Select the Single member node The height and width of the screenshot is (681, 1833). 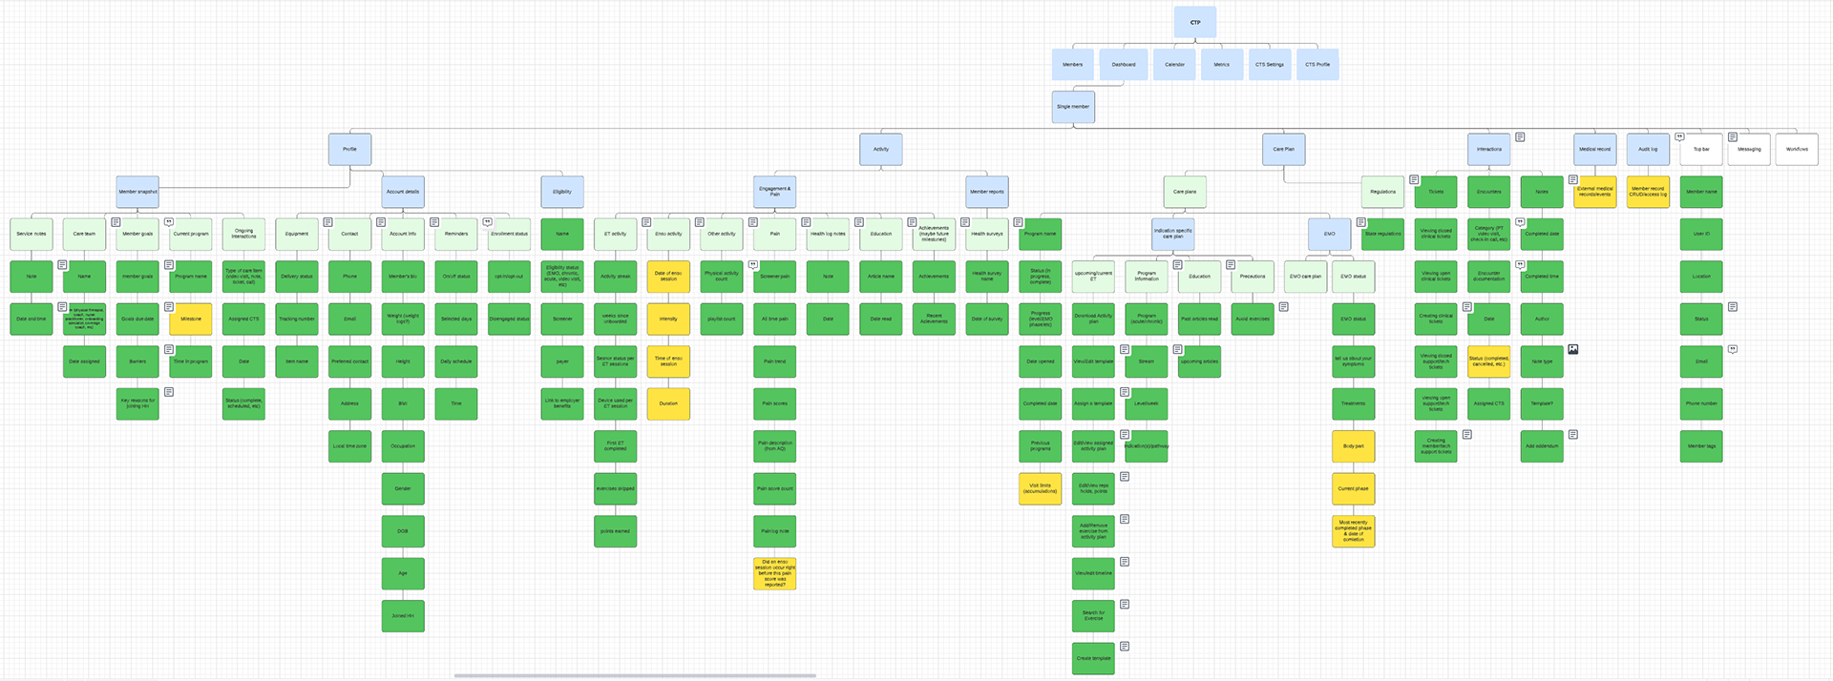click(1073, 107)
